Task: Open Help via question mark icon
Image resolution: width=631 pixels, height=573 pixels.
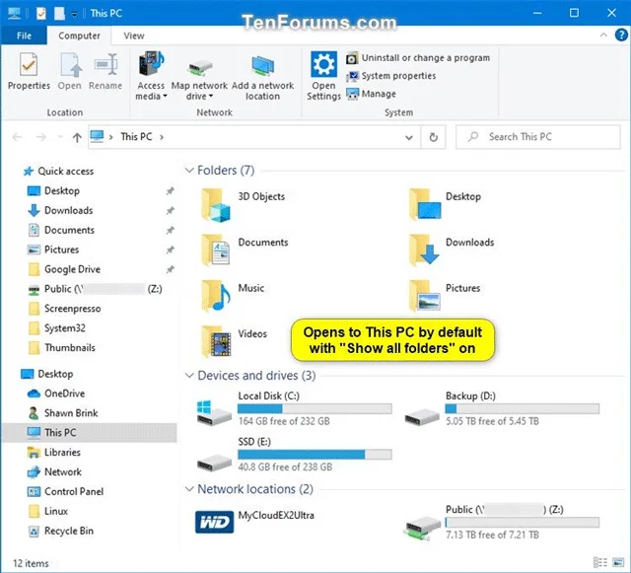Action: point(621,36)
